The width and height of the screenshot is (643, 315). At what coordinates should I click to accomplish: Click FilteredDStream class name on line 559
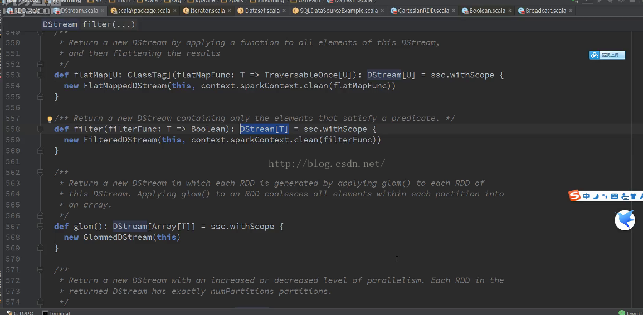[120, 140]
